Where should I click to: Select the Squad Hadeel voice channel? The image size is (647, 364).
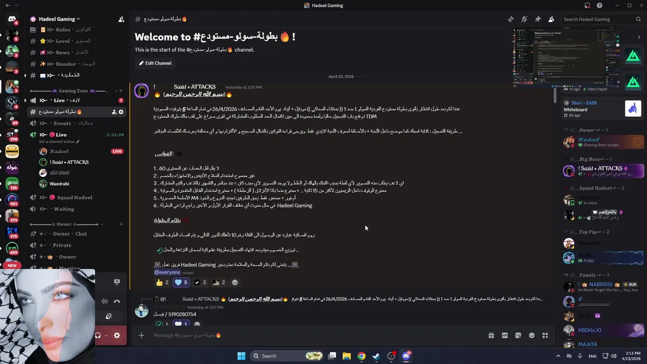click(74, 197)
